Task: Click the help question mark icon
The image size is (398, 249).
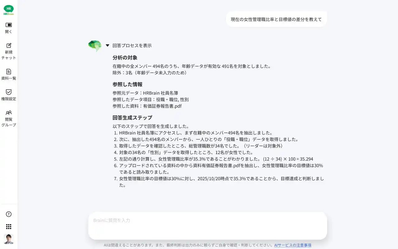Action: [x=9, y=214]
